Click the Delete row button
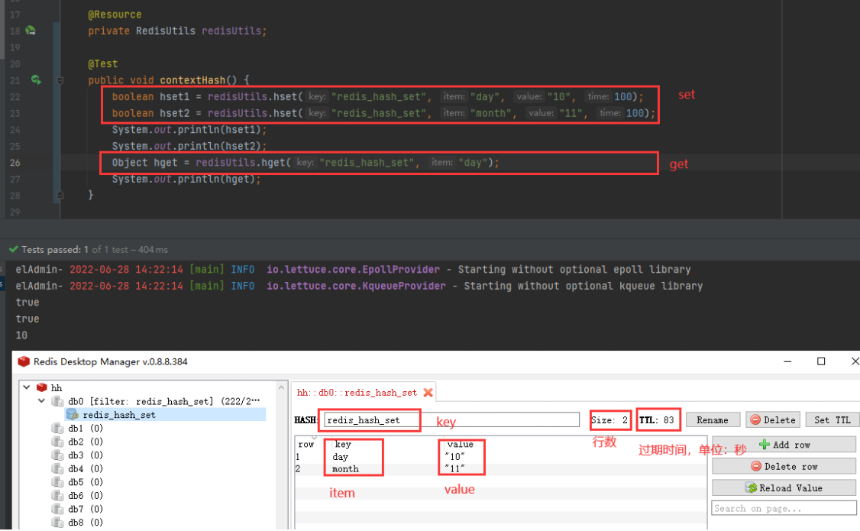This screenshot has width=860, height=531. pos(784,466)
